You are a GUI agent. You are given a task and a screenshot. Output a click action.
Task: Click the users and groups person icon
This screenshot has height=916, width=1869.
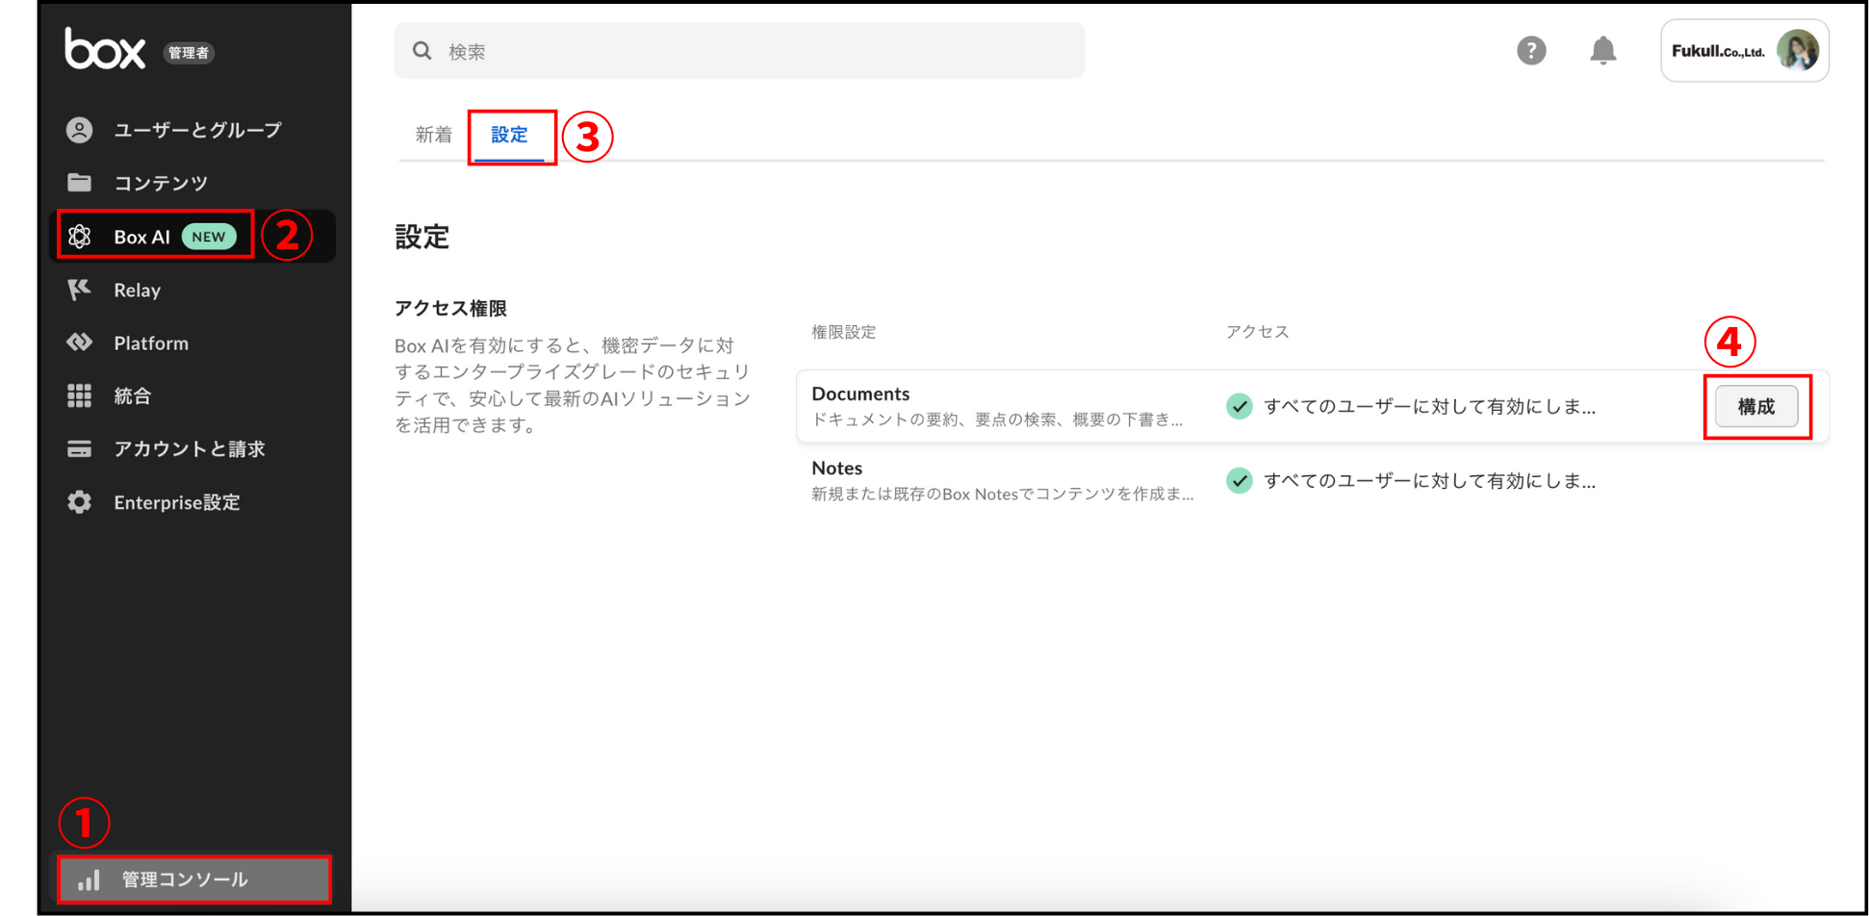(80, 130)
